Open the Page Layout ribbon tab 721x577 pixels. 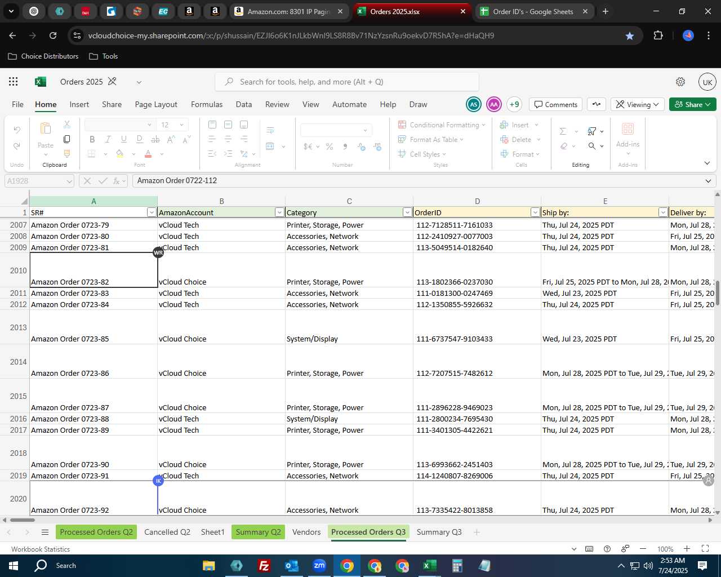[x=156, y=104]
